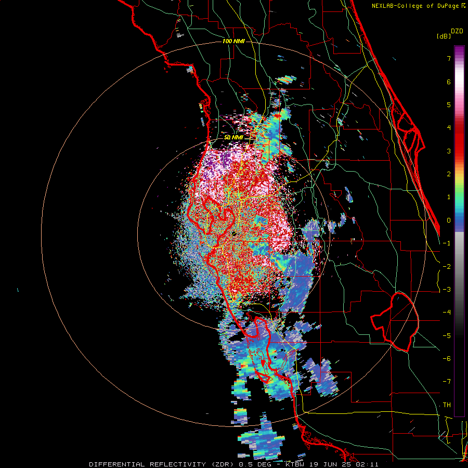Click the 3 value on color scale
Image resolution: width=468 pixels, height=468 pixels.
(449, 151)
